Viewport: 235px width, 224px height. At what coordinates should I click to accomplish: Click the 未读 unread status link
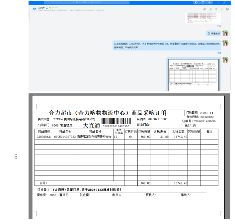point(219,53)
